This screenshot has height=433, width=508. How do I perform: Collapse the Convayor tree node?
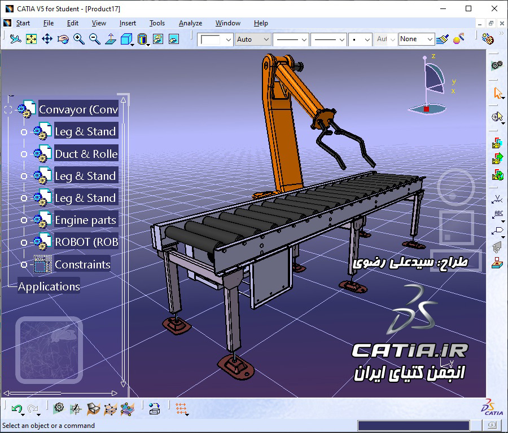click(x=8, y=109)
